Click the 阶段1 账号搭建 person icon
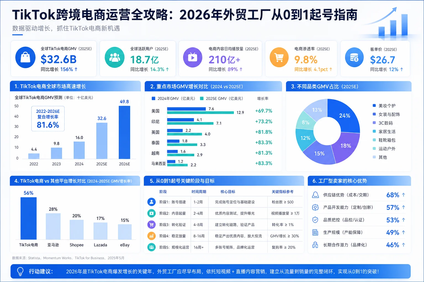 pyautogui.click(x=152, y=202)
